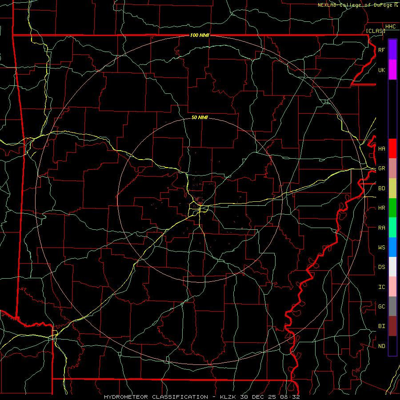Select the mint green RA legend swatch

click(x=392, y=228)
